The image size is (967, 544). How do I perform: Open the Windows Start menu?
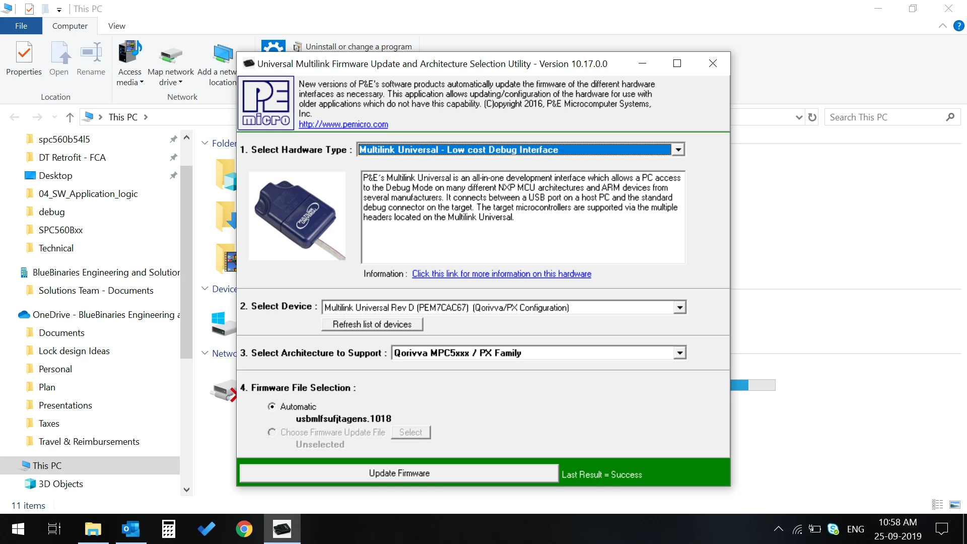(x=18, y=529)
